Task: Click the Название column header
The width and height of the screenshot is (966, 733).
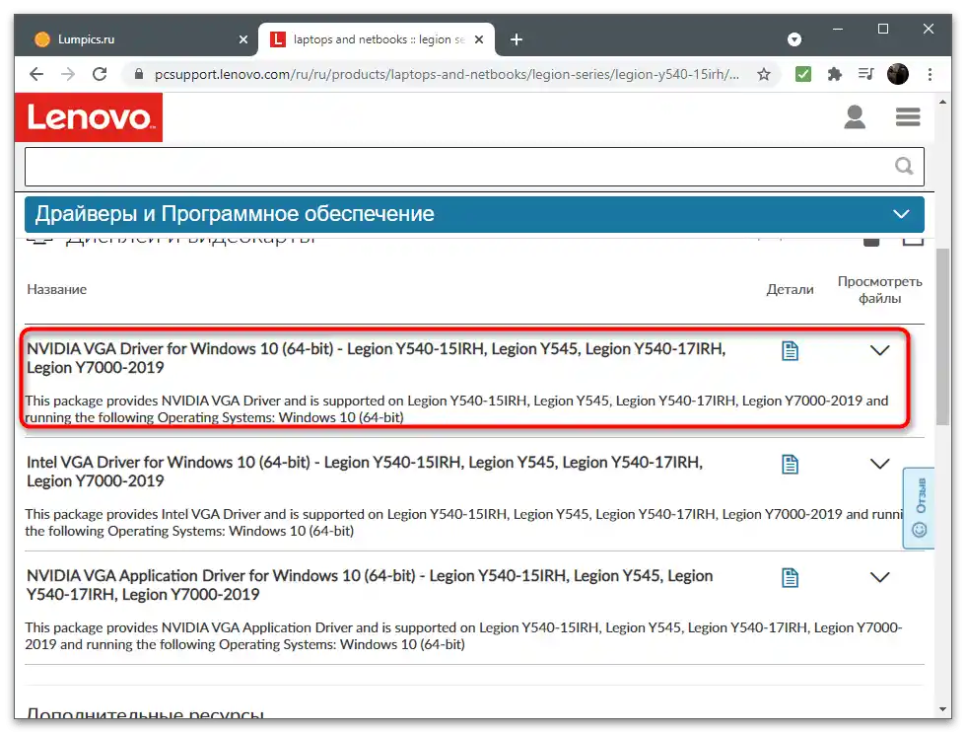Action: pos(57,289)
